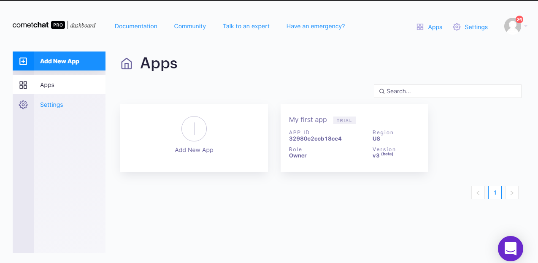
Task: Click the App ID 32980c2ccb18ce4
Action: coord(315,138)
